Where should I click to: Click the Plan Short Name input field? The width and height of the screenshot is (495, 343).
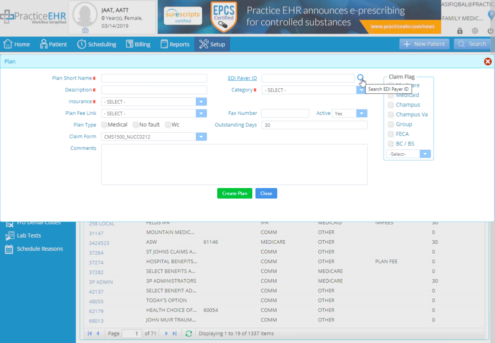154,78
